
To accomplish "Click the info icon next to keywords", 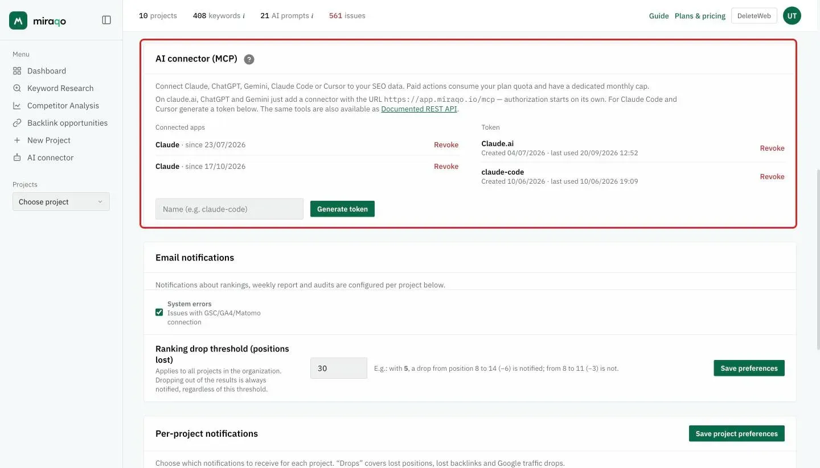I will [244, 16].
